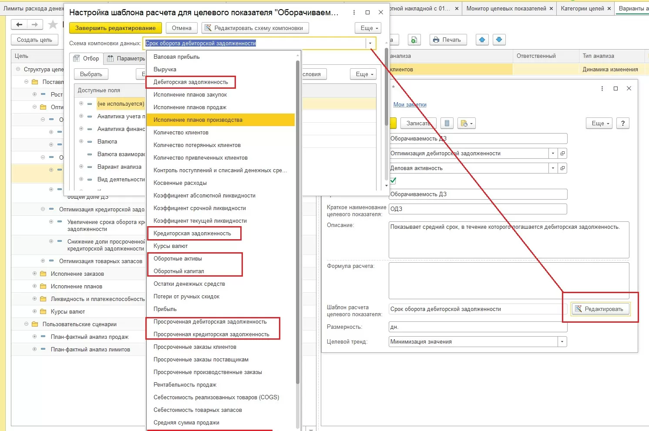
Task: Open the Целевой тренд dropdown arrow
Action: [x=562, y=342]
